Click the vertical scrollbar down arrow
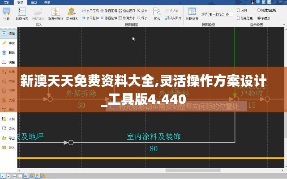Screen dimensions: 287x179 click(x=286, y=166)
